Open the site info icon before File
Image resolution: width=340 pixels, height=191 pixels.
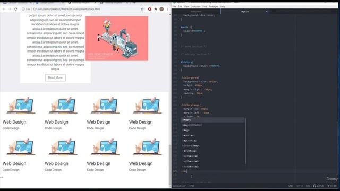click(x=23, y=9)
